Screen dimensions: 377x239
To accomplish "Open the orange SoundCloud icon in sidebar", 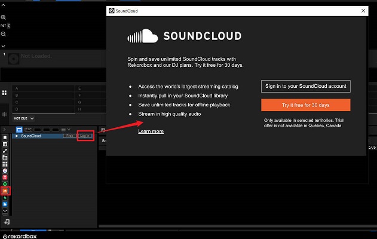I will coord(5,191).
